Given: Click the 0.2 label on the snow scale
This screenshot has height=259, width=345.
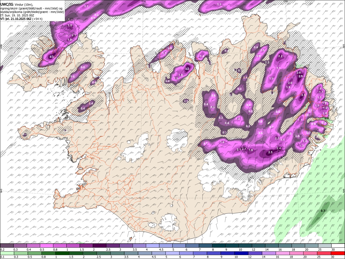Looking at the screenshot, I should pos(2,250).
